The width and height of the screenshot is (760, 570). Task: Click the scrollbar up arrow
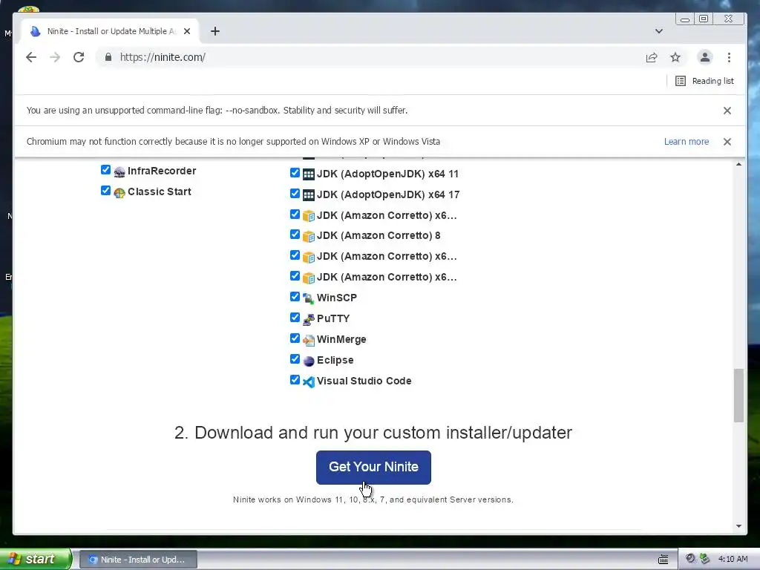pyautogui.click(x=738, y=164)
